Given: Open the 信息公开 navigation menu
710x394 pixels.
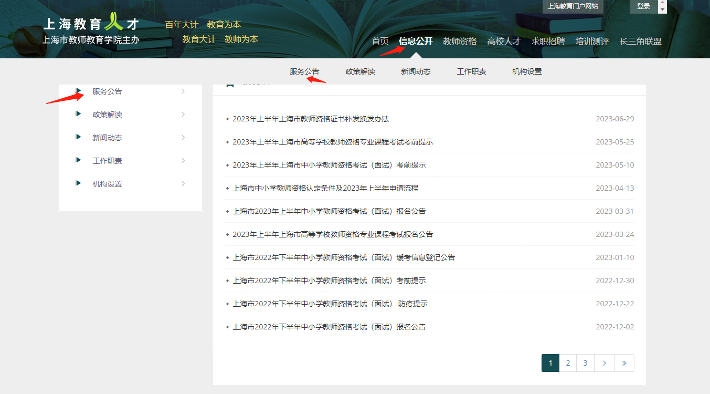Looking at the screenshot, I should [417, 41].
